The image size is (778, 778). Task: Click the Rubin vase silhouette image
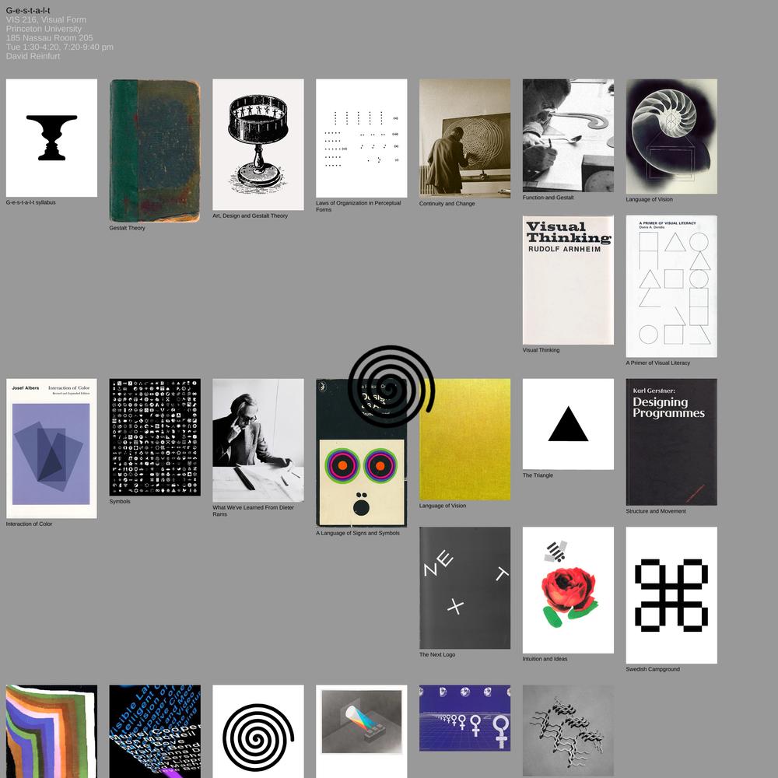click(51, 138)
